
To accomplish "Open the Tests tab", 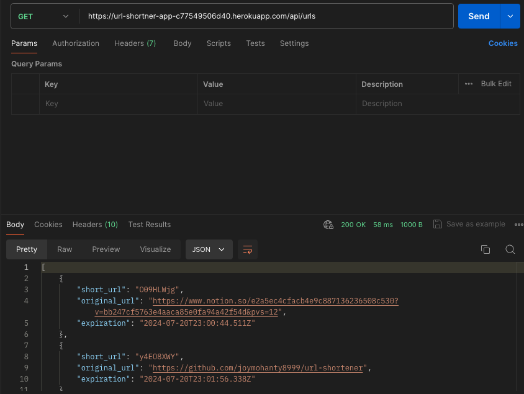I will 255,43.
